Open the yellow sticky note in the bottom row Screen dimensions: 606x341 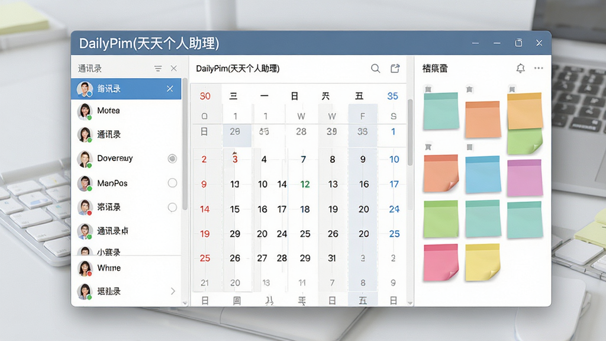[x=483, y=262]
